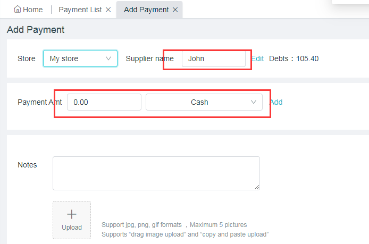This screenshot has height=244, width=369.
Task: Open the My store dropdown
Action: [x=80, y=58]
